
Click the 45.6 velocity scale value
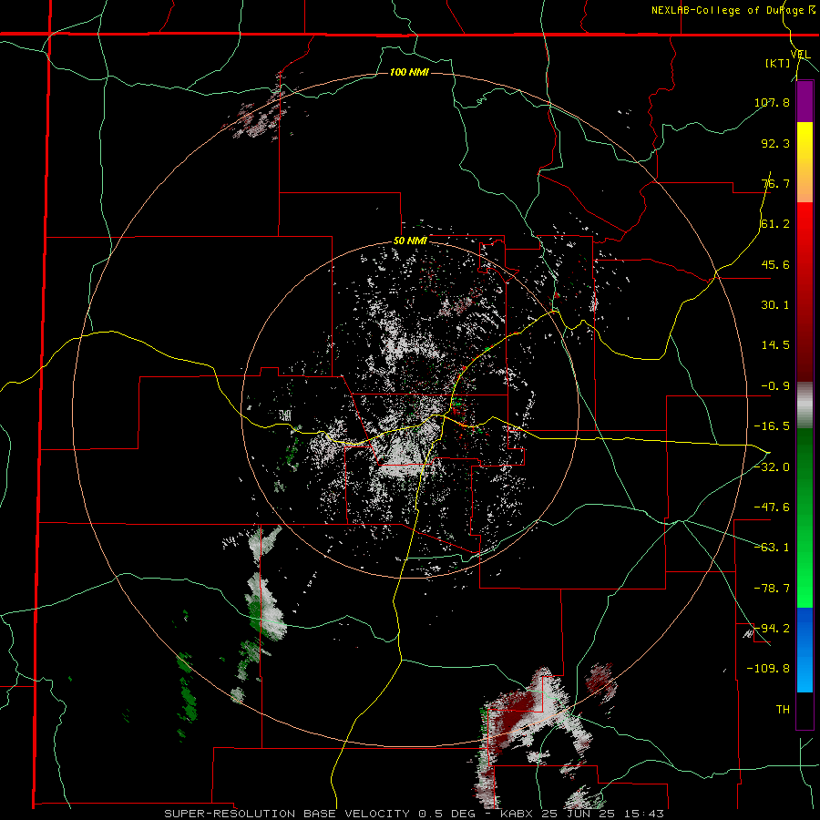pyautogui.click(x=775, y=264)
